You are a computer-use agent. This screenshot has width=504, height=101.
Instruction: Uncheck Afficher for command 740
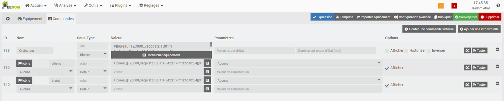[387, 86]
